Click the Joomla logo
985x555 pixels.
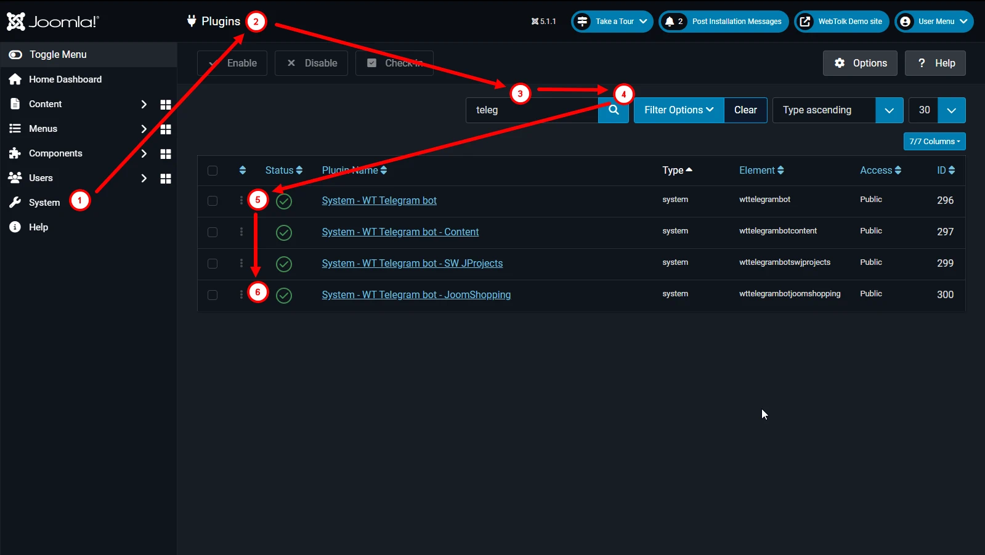pyautogui.click(x=53, y=22)
